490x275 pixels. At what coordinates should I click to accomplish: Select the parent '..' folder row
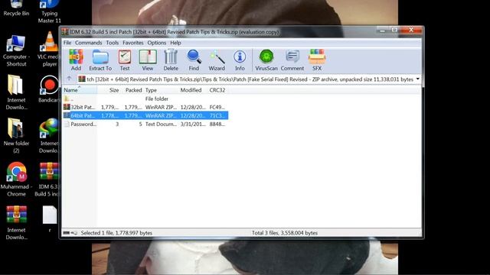coord(145,99)
